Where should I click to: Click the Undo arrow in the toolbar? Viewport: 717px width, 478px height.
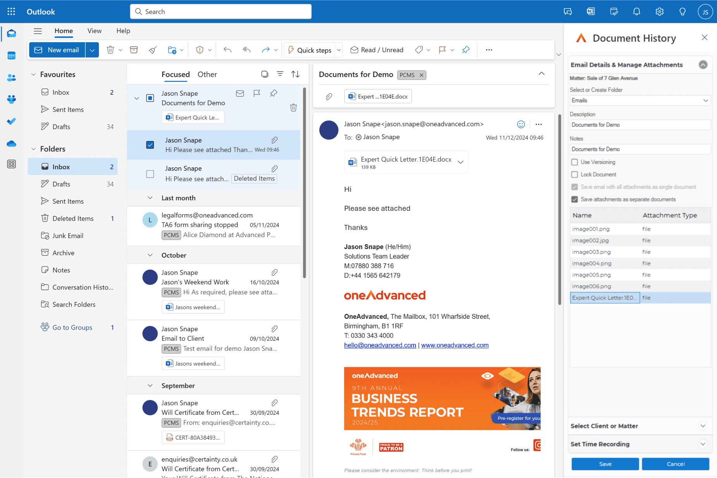228,50
